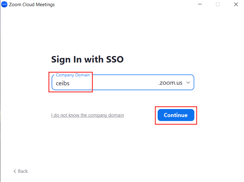This screenshot has height=182, width=244.
Task: Submit the domain with Continue
Action: pos(176,115)
